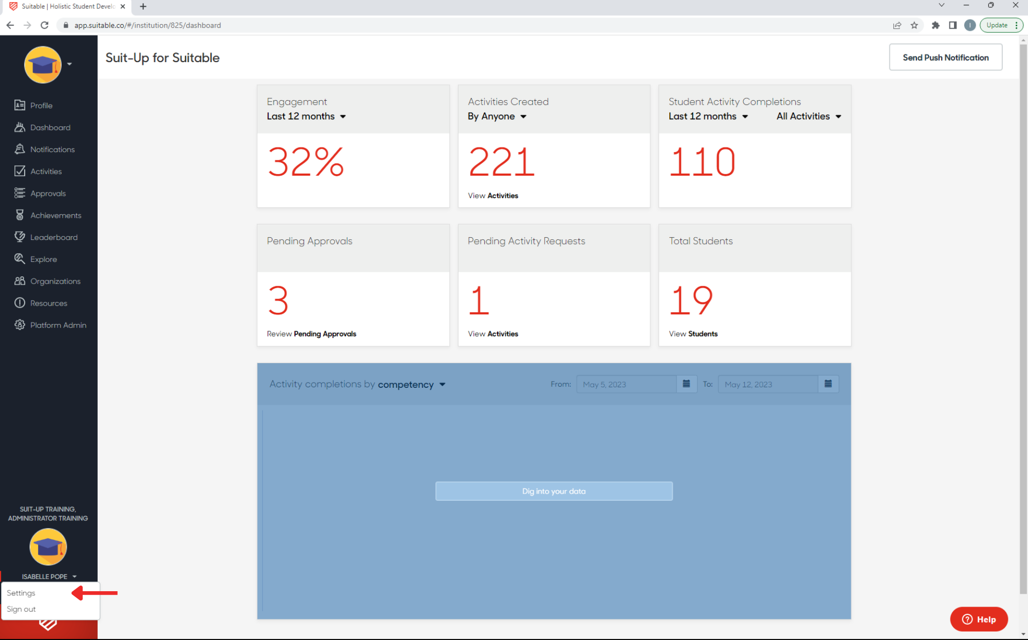Click the Chrome Update button
The image size is (1028, 640).
tap(997, 25)
